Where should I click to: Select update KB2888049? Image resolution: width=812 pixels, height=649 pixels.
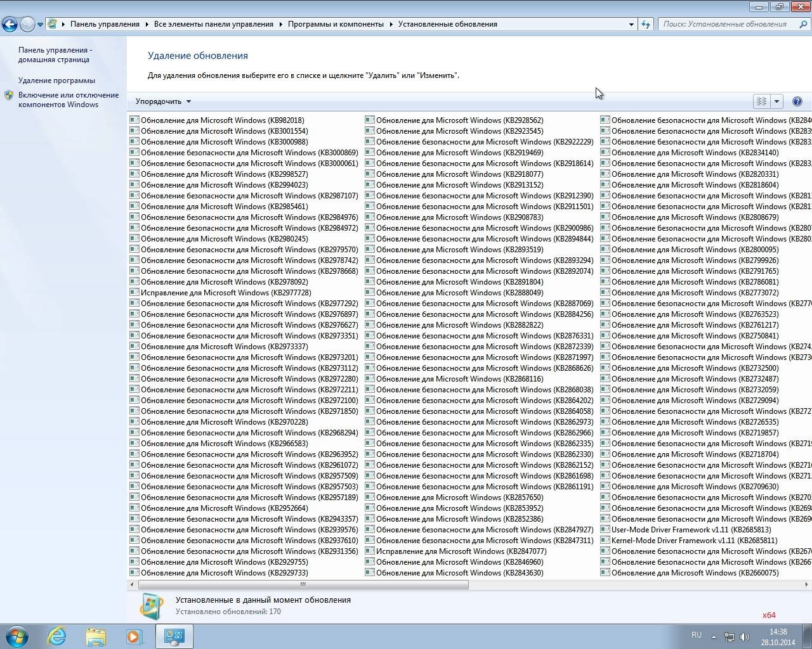point(454,292)
